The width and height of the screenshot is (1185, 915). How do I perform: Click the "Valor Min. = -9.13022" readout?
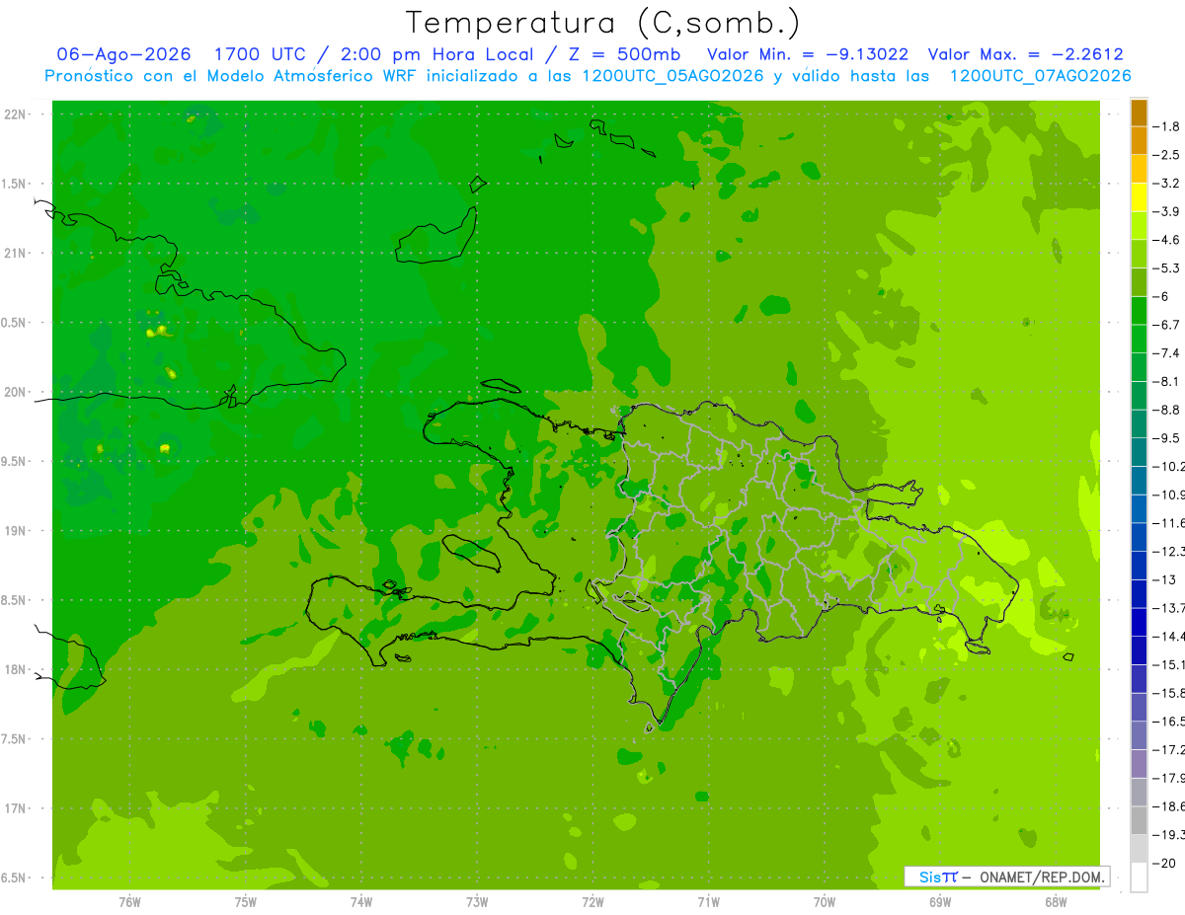pyautogui.click(x=809, y=54)
